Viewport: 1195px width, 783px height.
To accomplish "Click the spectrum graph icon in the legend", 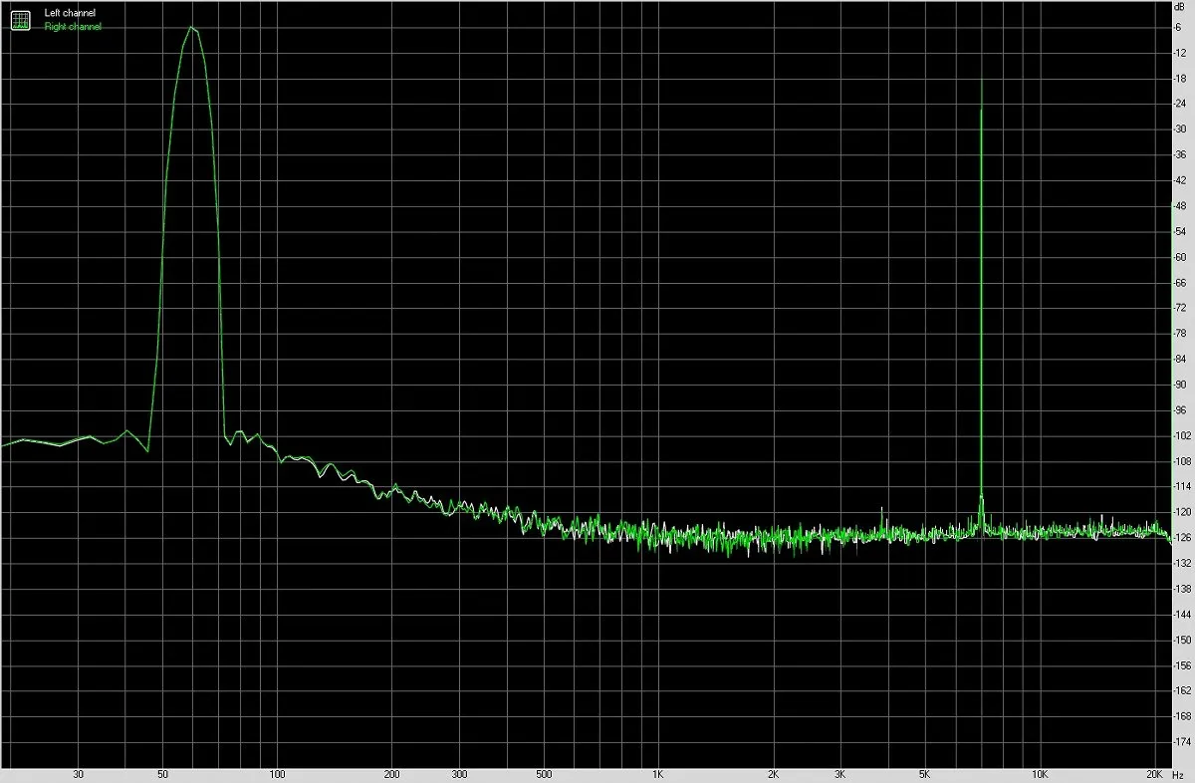I will pos(20,20).
